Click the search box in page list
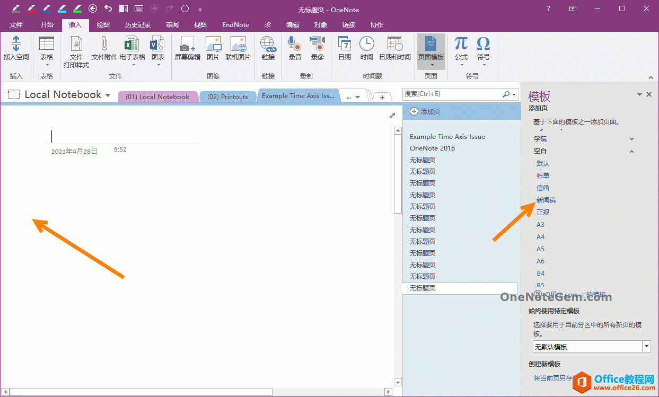This screenshot has height=397, width=659. tap(456, 94)
